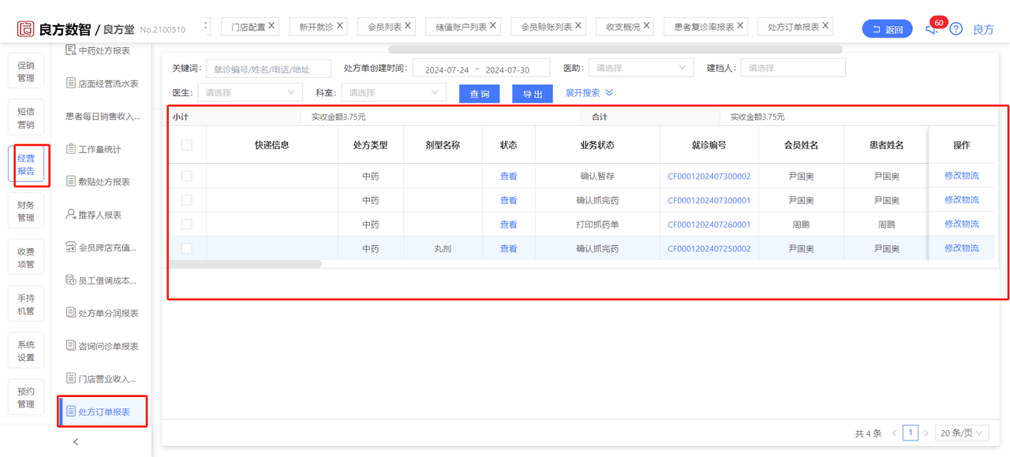Switch to the 患者复诊率报表 tab
This screenshot has width=1010, height=457.
pos(704,27)
